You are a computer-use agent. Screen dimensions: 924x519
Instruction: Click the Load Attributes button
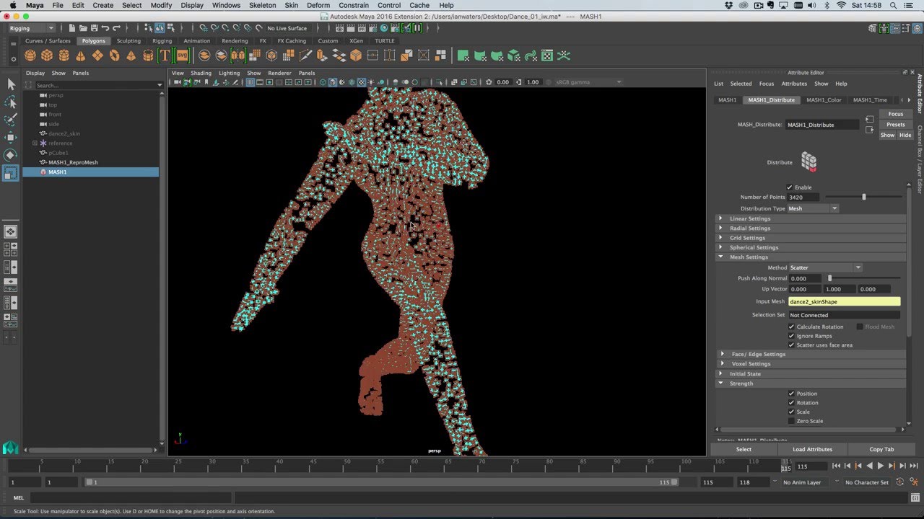coord(812,449)
